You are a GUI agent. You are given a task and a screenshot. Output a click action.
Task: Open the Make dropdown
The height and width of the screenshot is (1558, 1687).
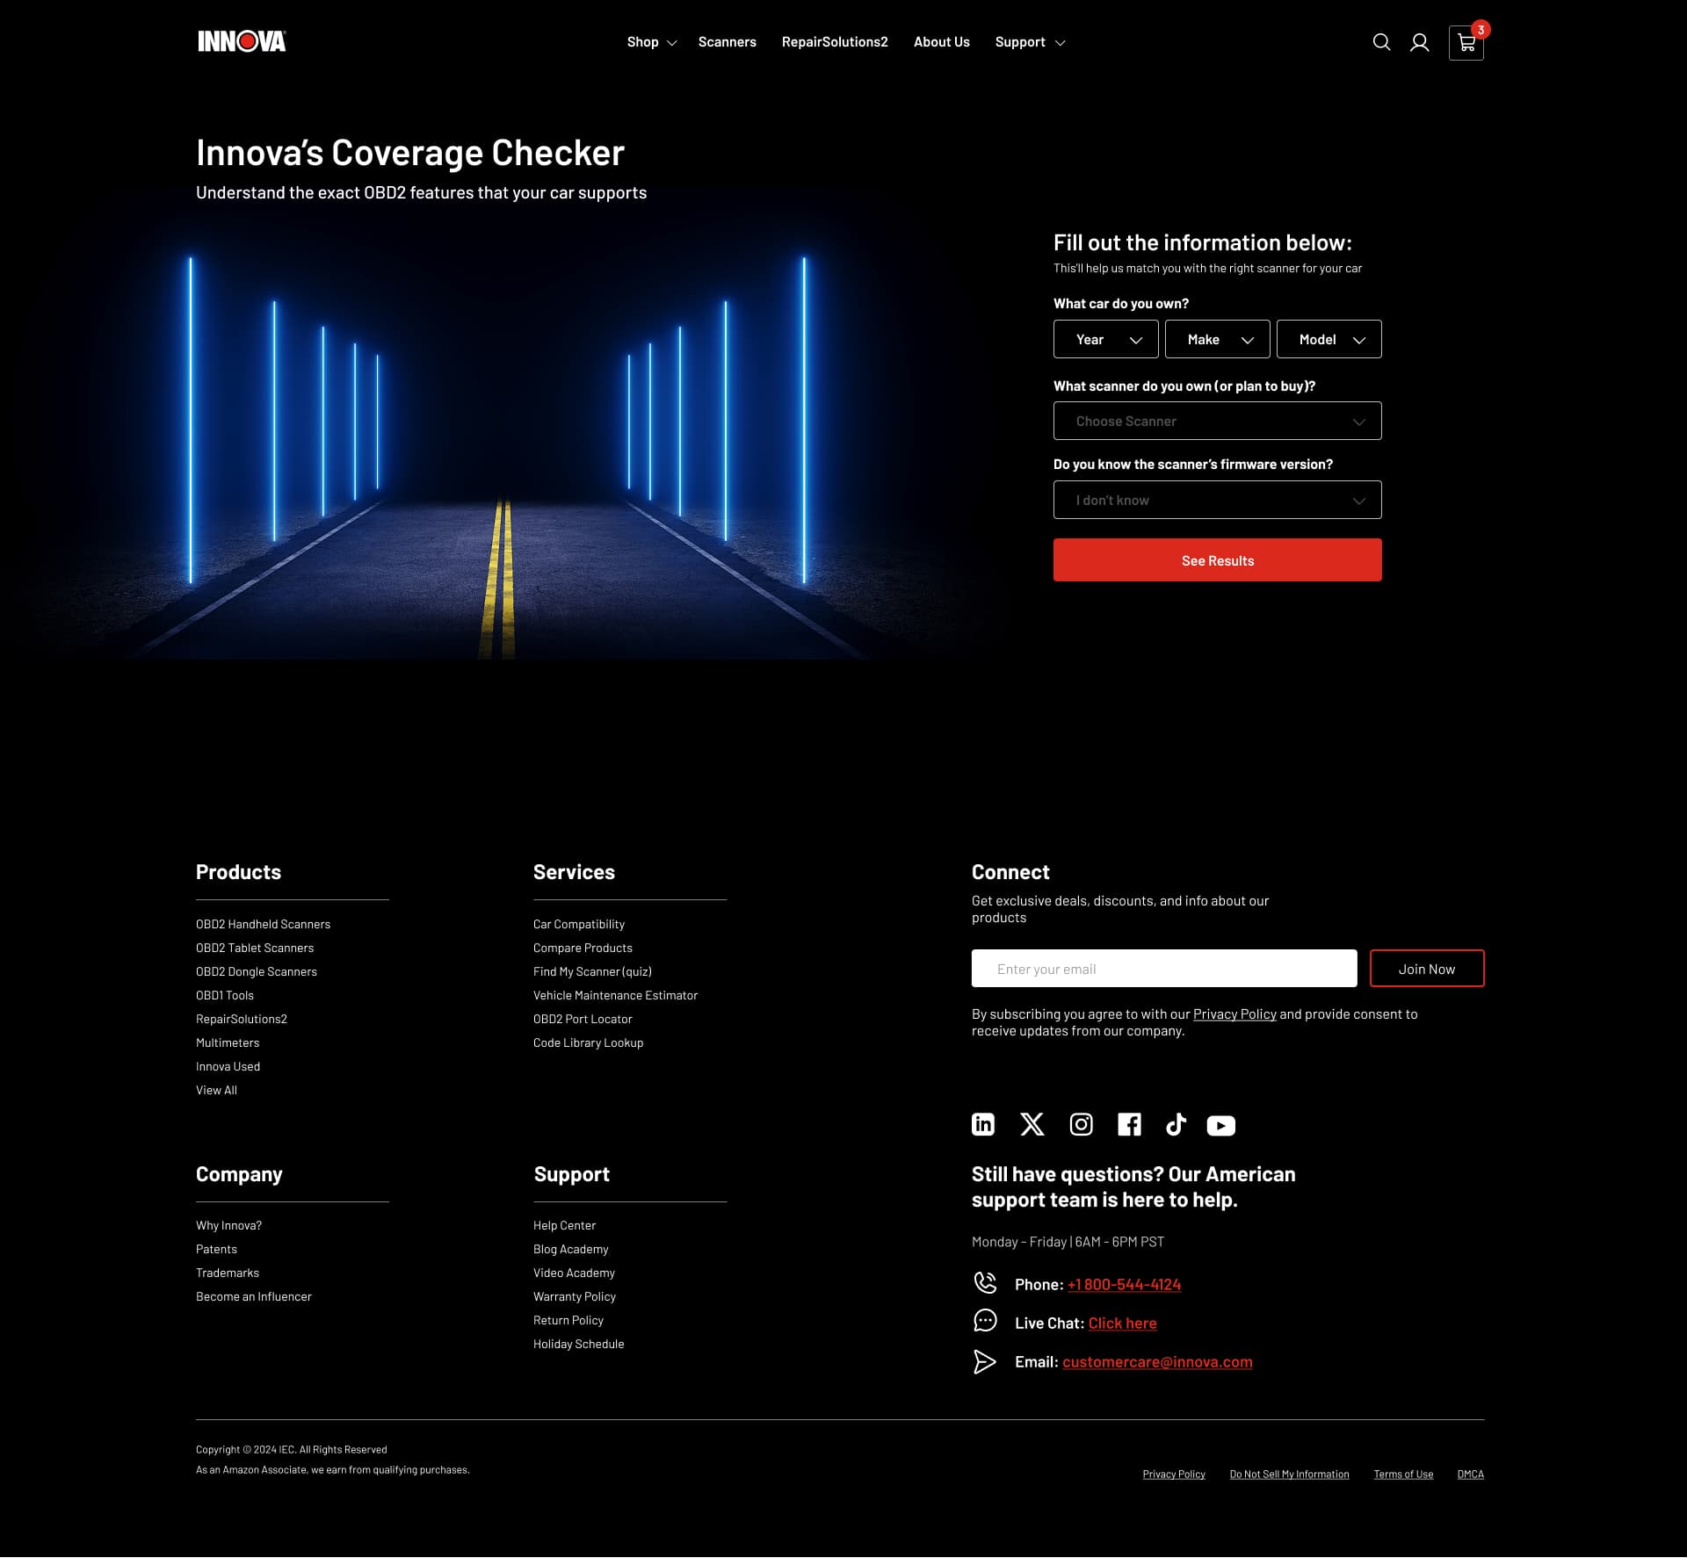pos(1218,339)
